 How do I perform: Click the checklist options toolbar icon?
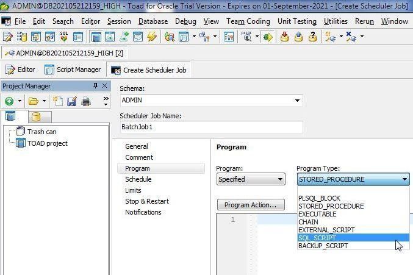[229, 37]
